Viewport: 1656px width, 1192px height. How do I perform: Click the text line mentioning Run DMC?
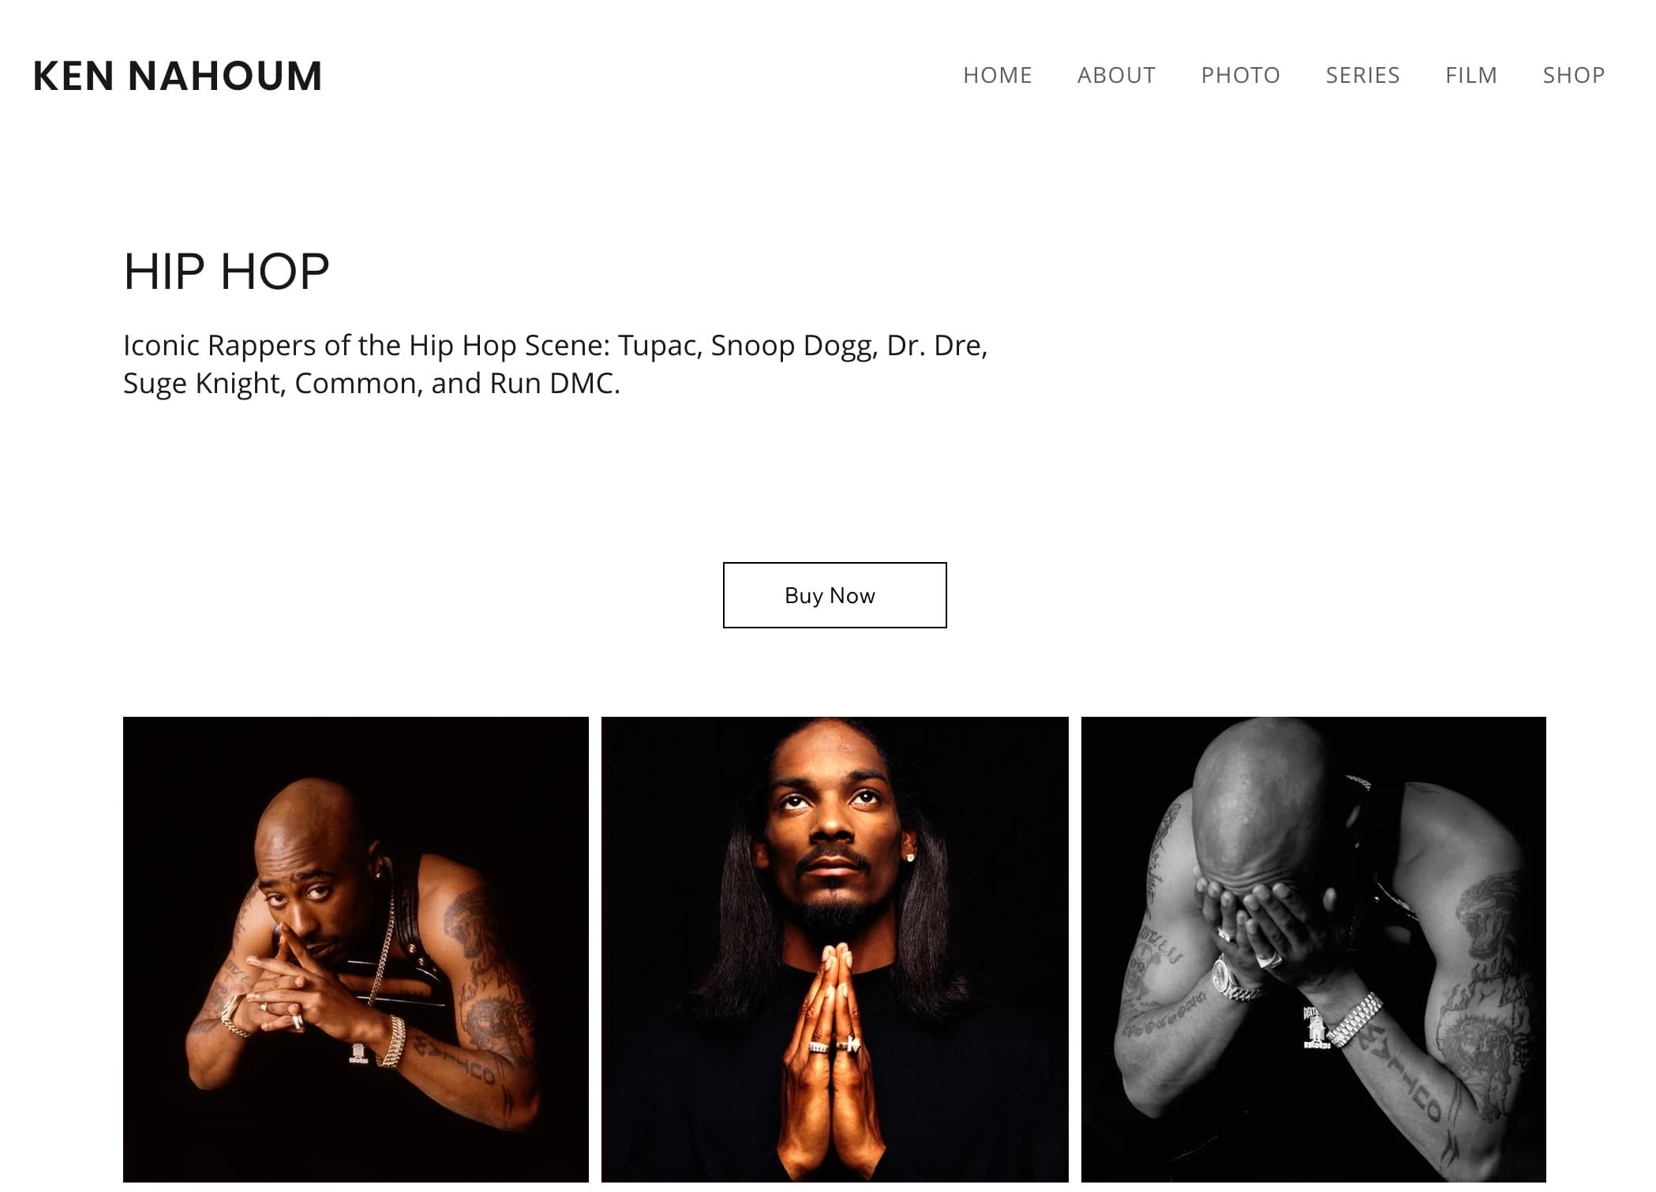(x=372, y=384)
